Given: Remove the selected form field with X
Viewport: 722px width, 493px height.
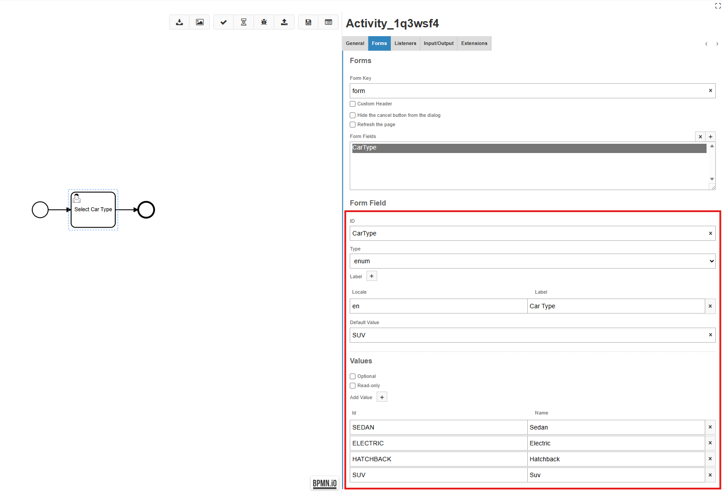Looking at the screenshot, I should coord(700,137).
